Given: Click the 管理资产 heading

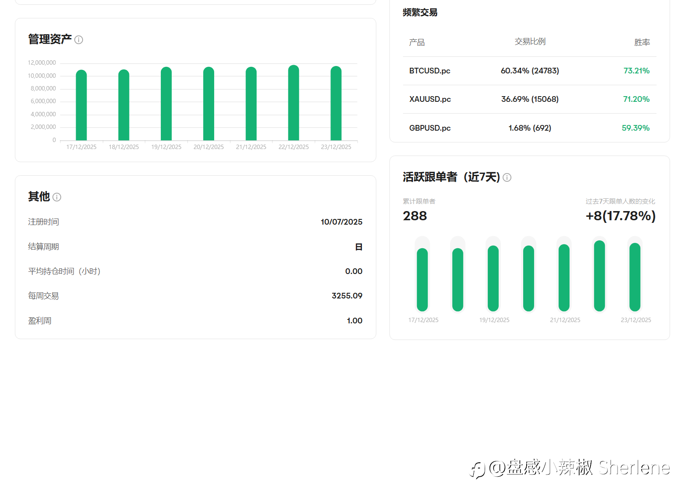Looking at the screenshot, I should pyautogui.click(x=50, y=39).
